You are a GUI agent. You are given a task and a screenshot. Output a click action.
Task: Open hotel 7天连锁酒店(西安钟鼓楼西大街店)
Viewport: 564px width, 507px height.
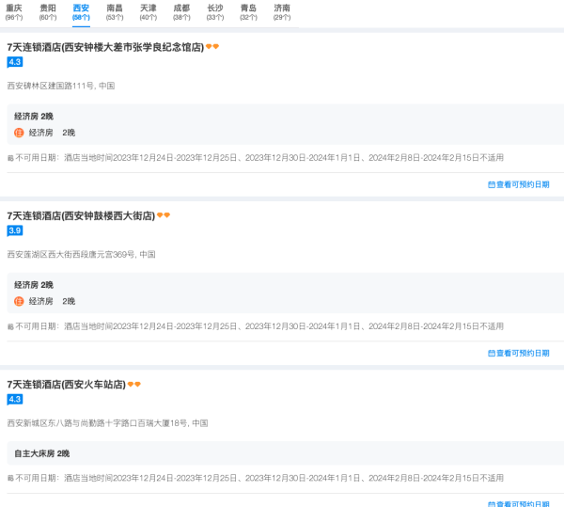pyautogui.click(x=81, y=216)
